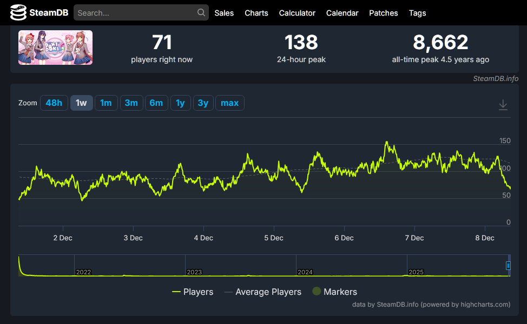Click the '138' 24-hour peak value
Image resolution: width=527 pixels, height=324 pixels.
301,43
